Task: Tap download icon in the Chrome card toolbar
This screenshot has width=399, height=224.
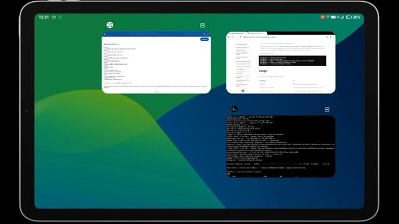Action: point(330,37)
